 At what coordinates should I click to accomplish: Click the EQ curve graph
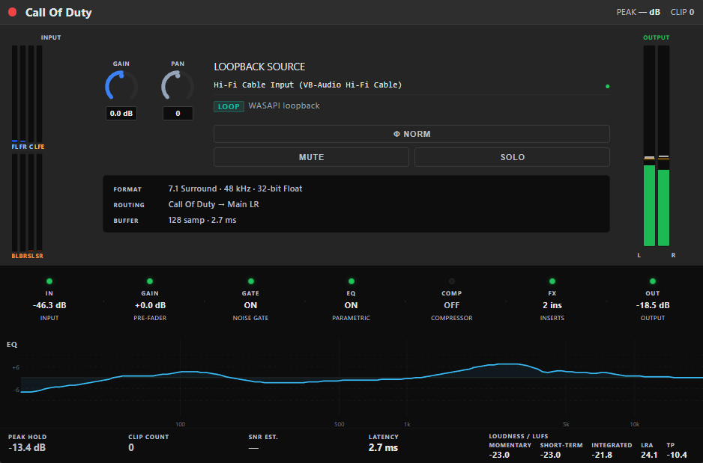(361, 378)
